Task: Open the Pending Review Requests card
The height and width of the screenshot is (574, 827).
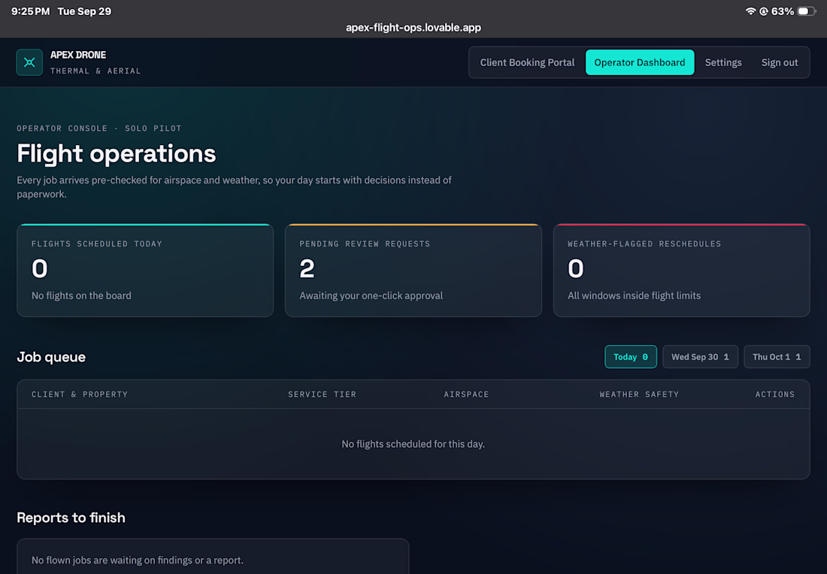Action: (x=413, y=270)
